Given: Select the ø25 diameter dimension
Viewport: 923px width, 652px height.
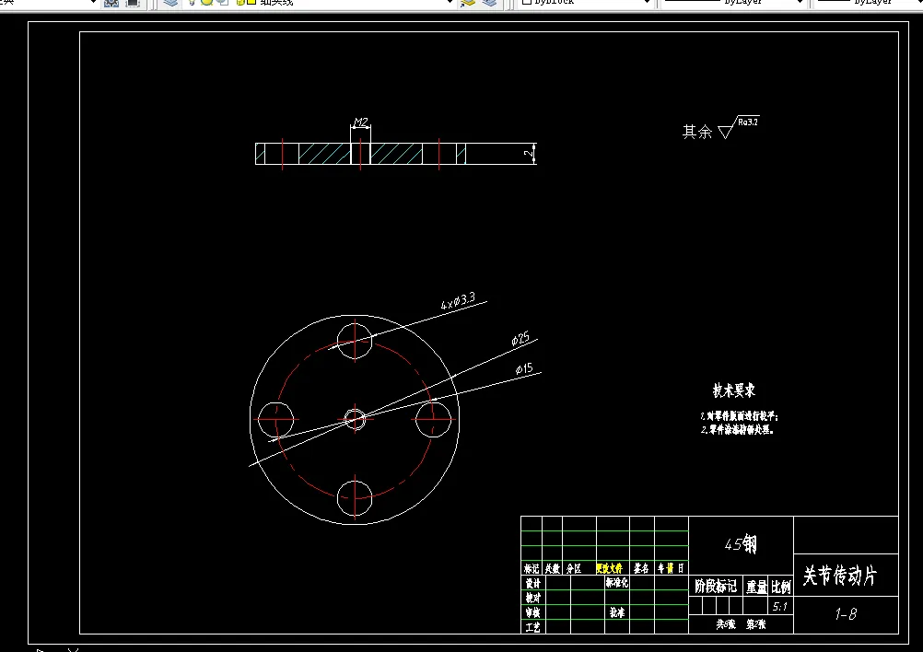Looking at the screenshot, I should point(520,339).
